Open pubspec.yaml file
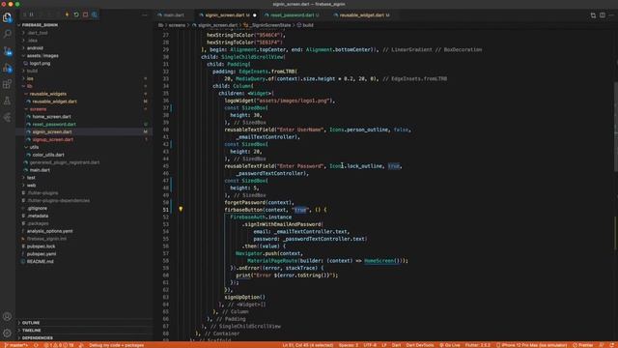 coord(42,254)
